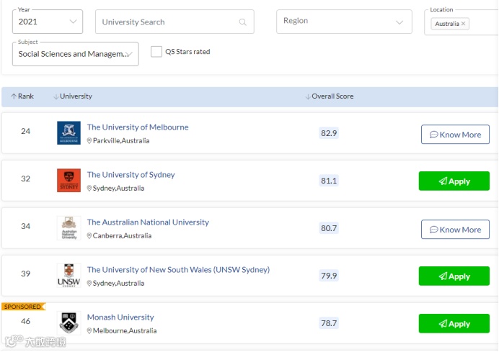Click the Australian National University logo
The image size is (499, 352).
coord(69,228)
